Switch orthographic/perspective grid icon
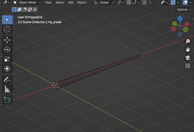This screenshot has width=194, height=132. click(188, 66)
